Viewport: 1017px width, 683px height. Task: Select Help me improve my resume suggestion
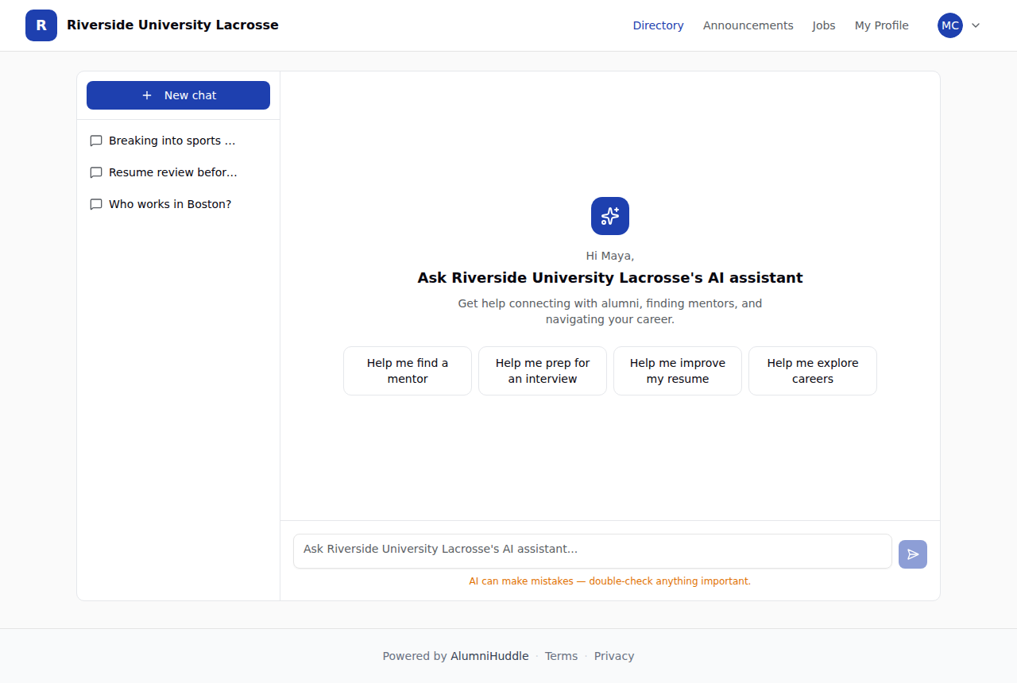(678, 371)
